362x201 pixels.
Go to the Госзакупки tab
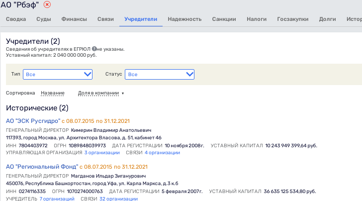pyautogui.click(x=293, y=19)
